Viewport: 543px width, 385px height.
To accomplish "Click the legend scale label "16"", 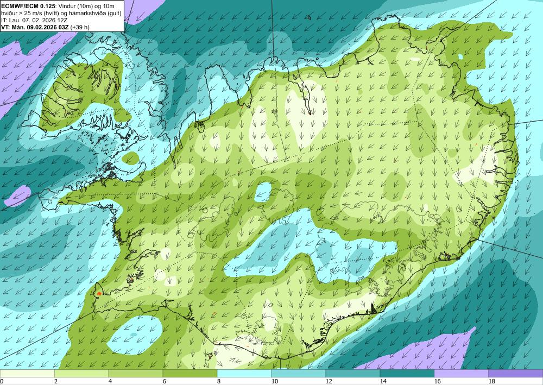I will click(438, 381).
